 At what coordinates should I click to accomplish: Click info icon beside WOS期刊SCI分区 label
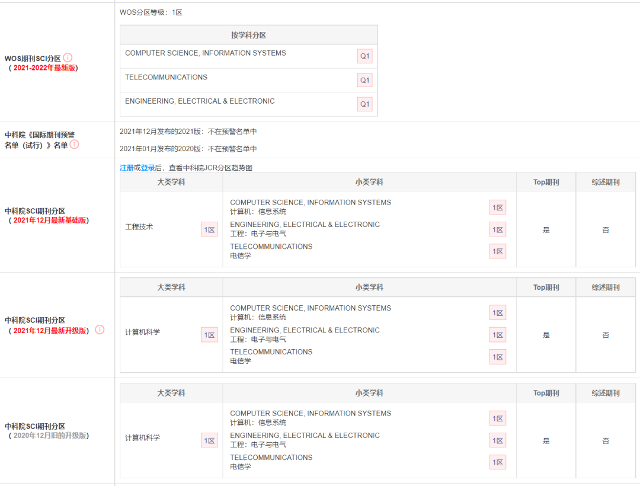[68, 57]
